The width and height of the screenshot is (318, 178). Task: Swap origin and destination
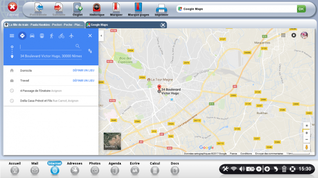(x=90, y=51)
